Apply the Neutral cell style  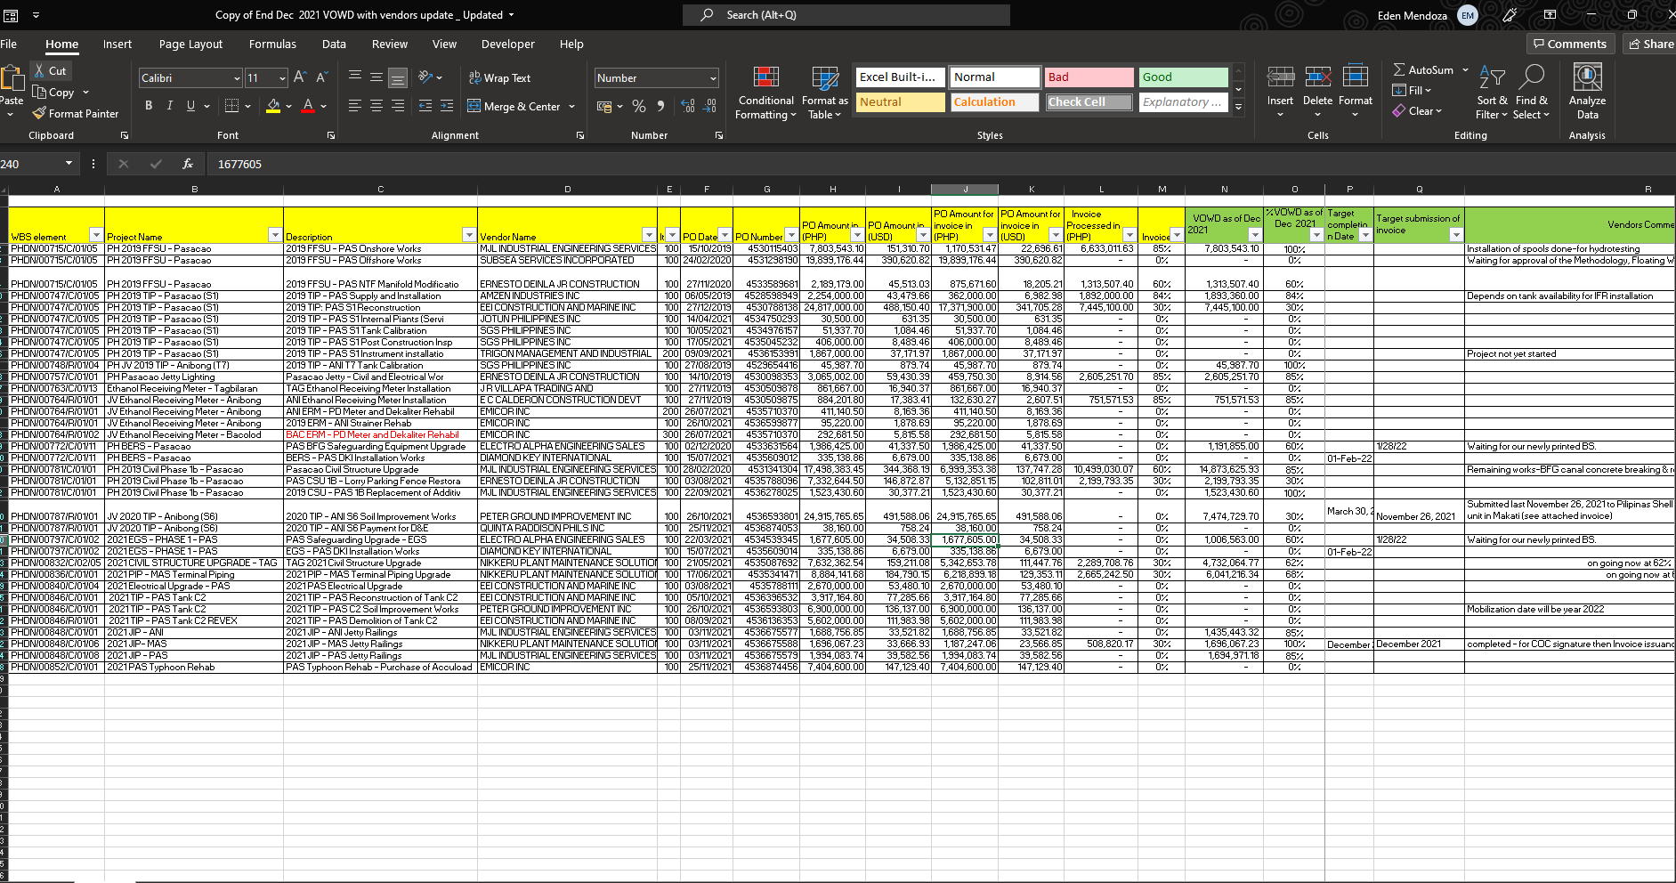click(901, 102)
